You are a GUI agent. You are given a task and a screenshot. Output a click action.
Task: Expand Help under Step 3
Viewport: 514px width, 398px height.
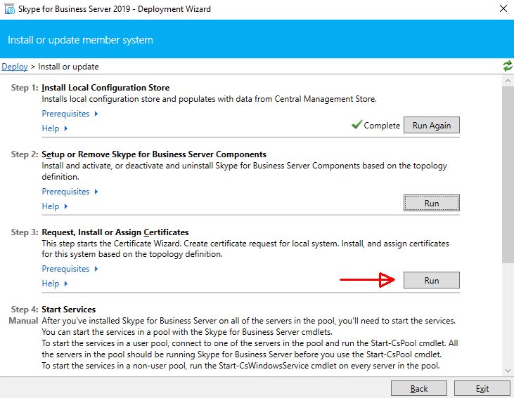pos(54,284)
